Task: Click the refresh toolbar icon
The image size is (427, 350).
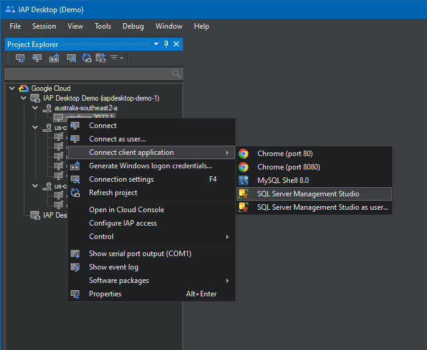Action: pos(87,58)
